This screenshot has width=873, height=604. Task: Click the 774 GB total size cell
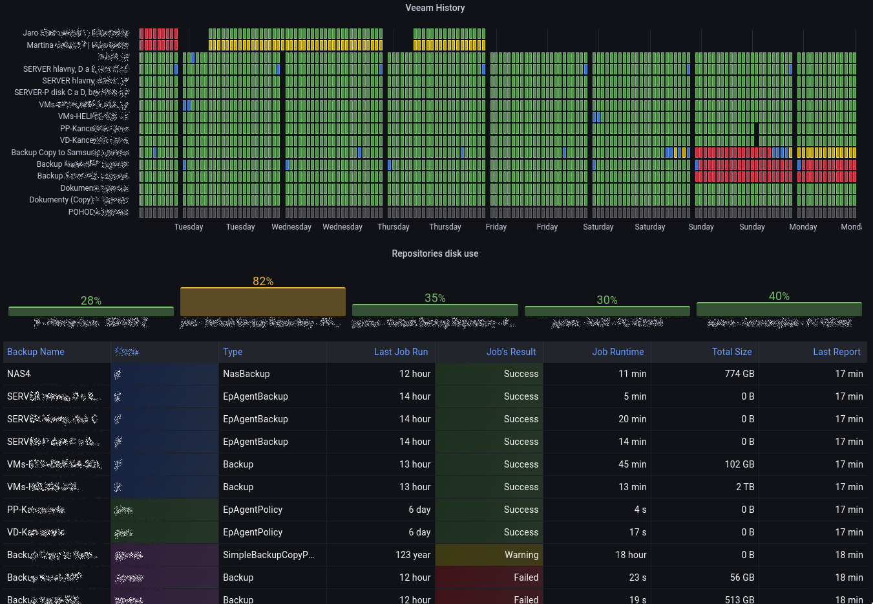705,374
